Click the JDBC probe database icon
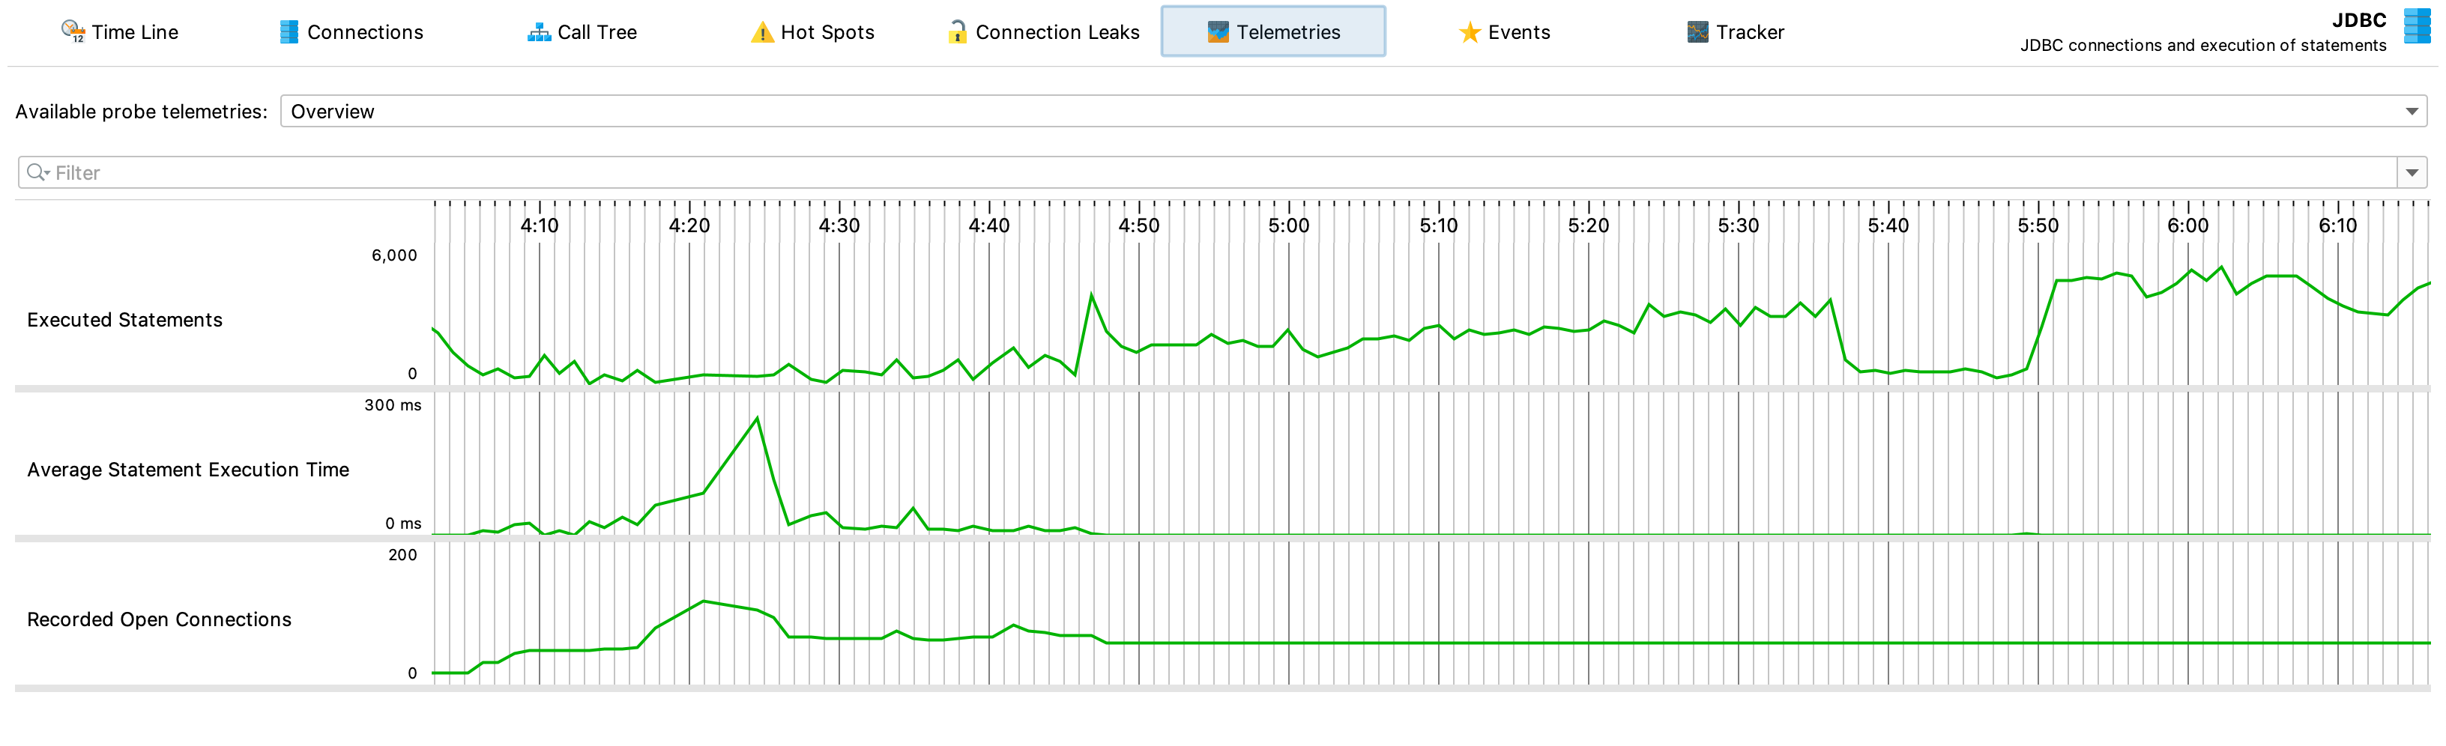Image resolution: width=2446 pixels, height=746 pixels. click(x=2415, y=26)
